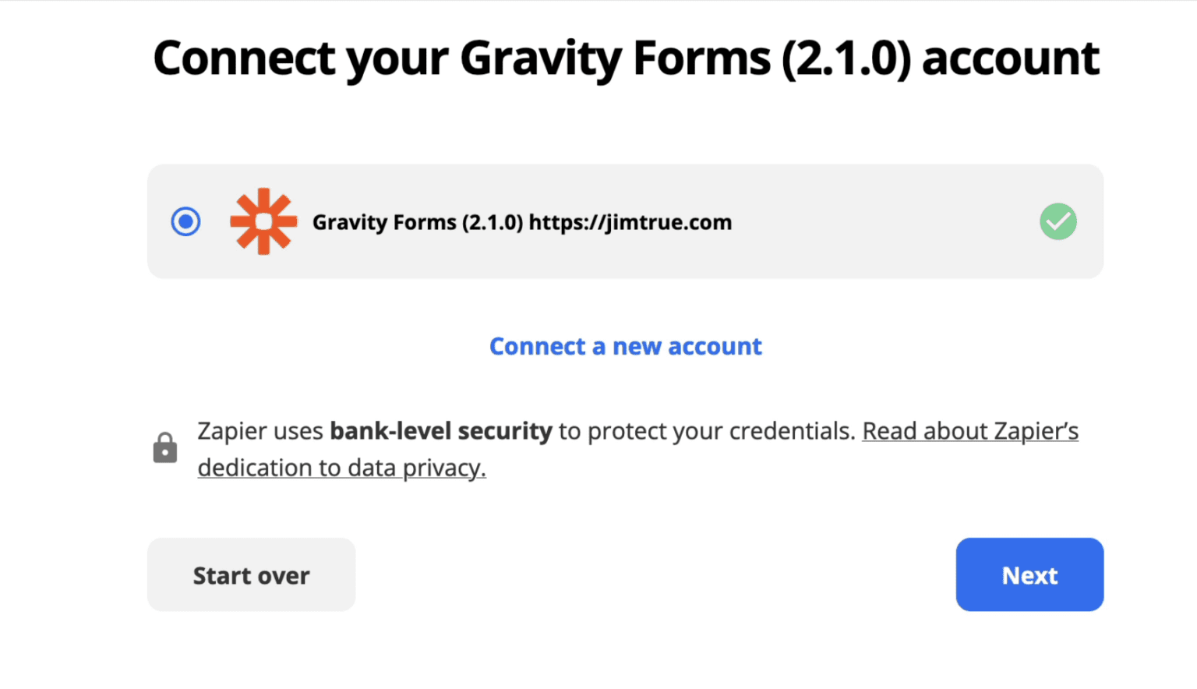Viewport: 1197px width, 689px height.
Task: Open the Read about Zapier's link
Action: pyautogui.click(x=970, y=431)
